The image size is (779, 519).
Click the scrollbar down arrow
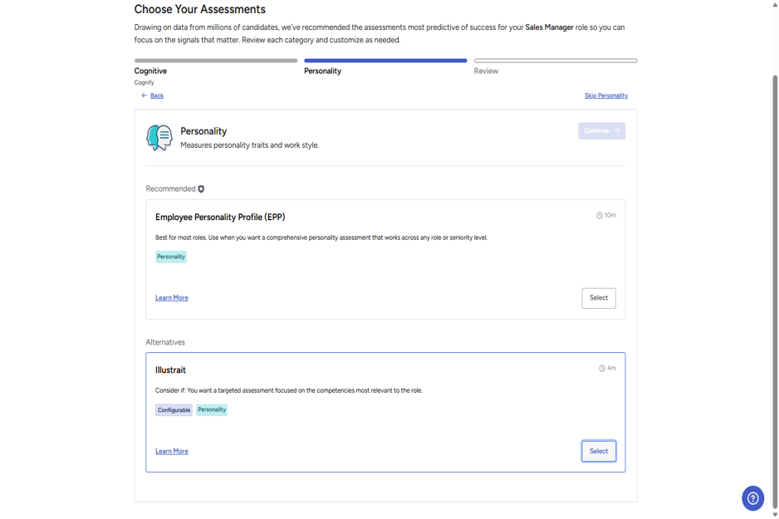coord(775,515)
